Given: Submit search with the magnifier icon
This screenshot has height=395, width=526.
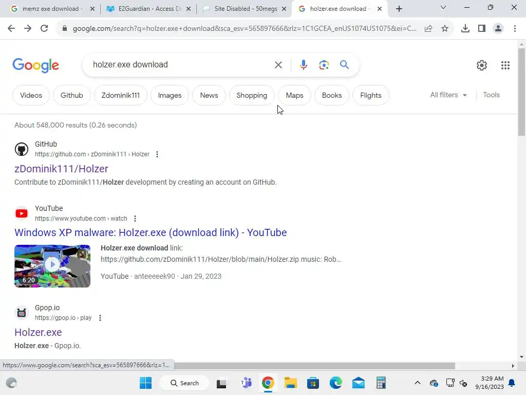Looking at the screenshot, I should tap(345, 64).
